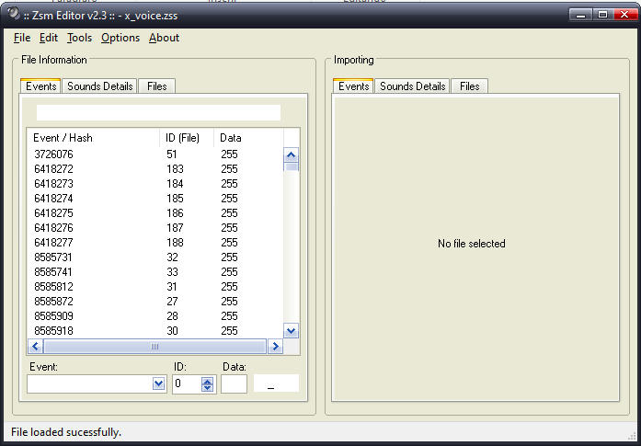Sort by Event / Hash column header
This screenshot has width=641, height=446.
point(93,138)
